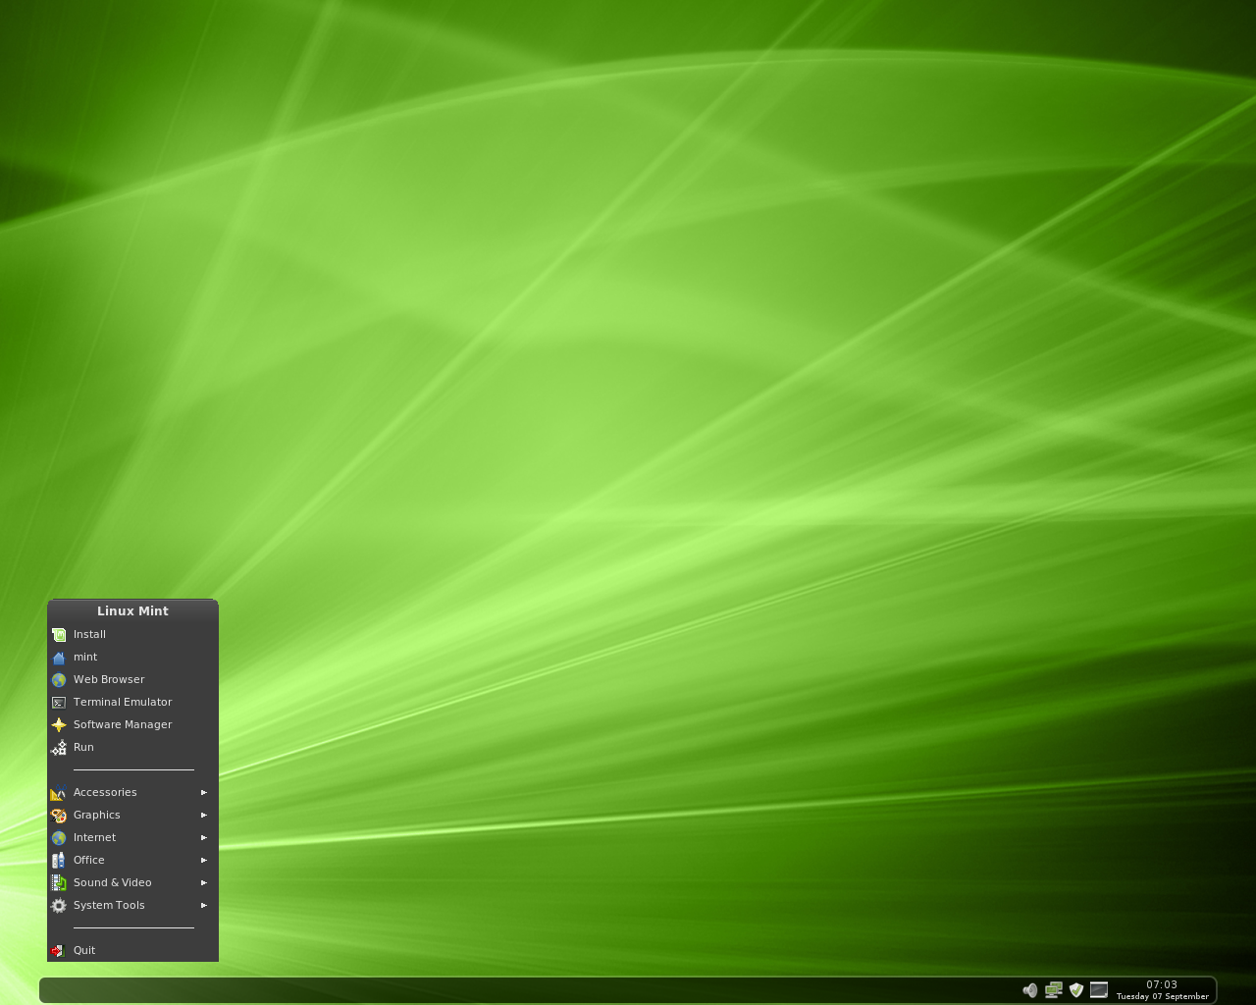This screenshot has height=1005, width=1256.
Task: Open the Accessories menu category
Action: 132,793
